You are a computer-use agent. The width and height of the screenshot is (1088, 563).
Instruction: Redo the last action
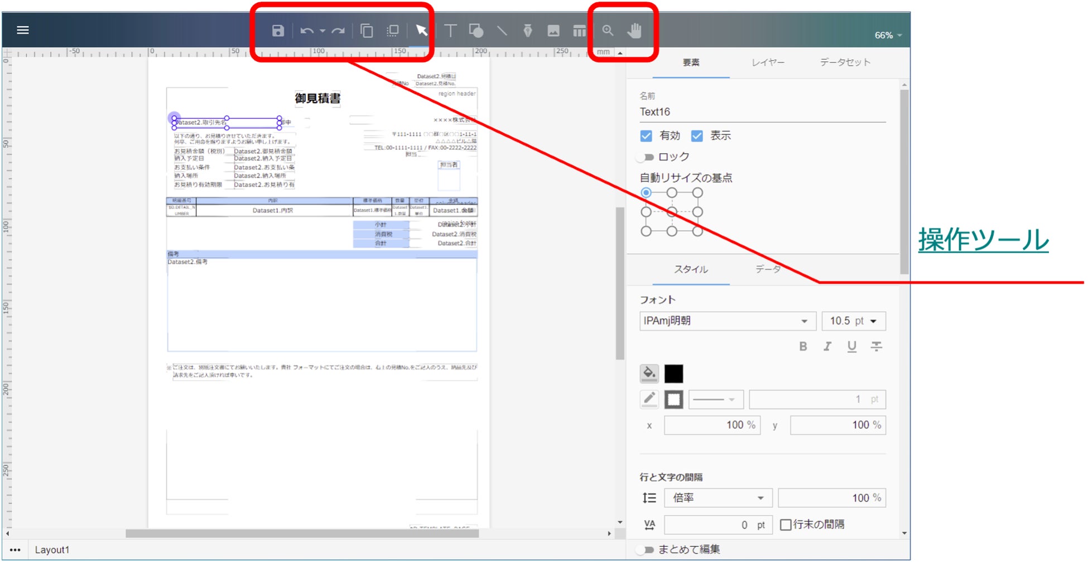click(x=338, y=31)
